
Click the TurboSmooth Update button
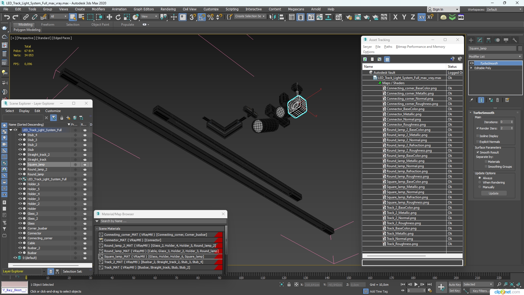pyautogui.click(x=493, y=193)
